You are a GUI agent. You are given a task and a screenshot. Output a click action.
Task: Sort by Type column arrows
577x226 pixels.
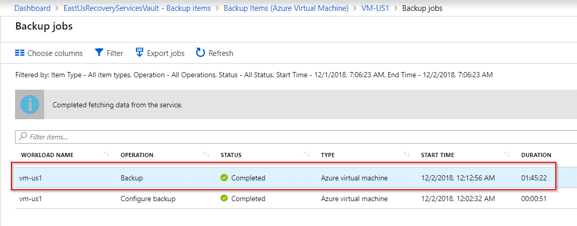point(407,154)
